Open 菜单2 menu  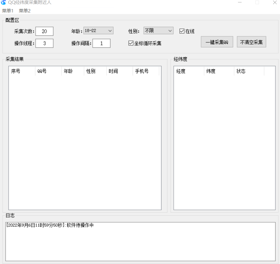point(25,11)
